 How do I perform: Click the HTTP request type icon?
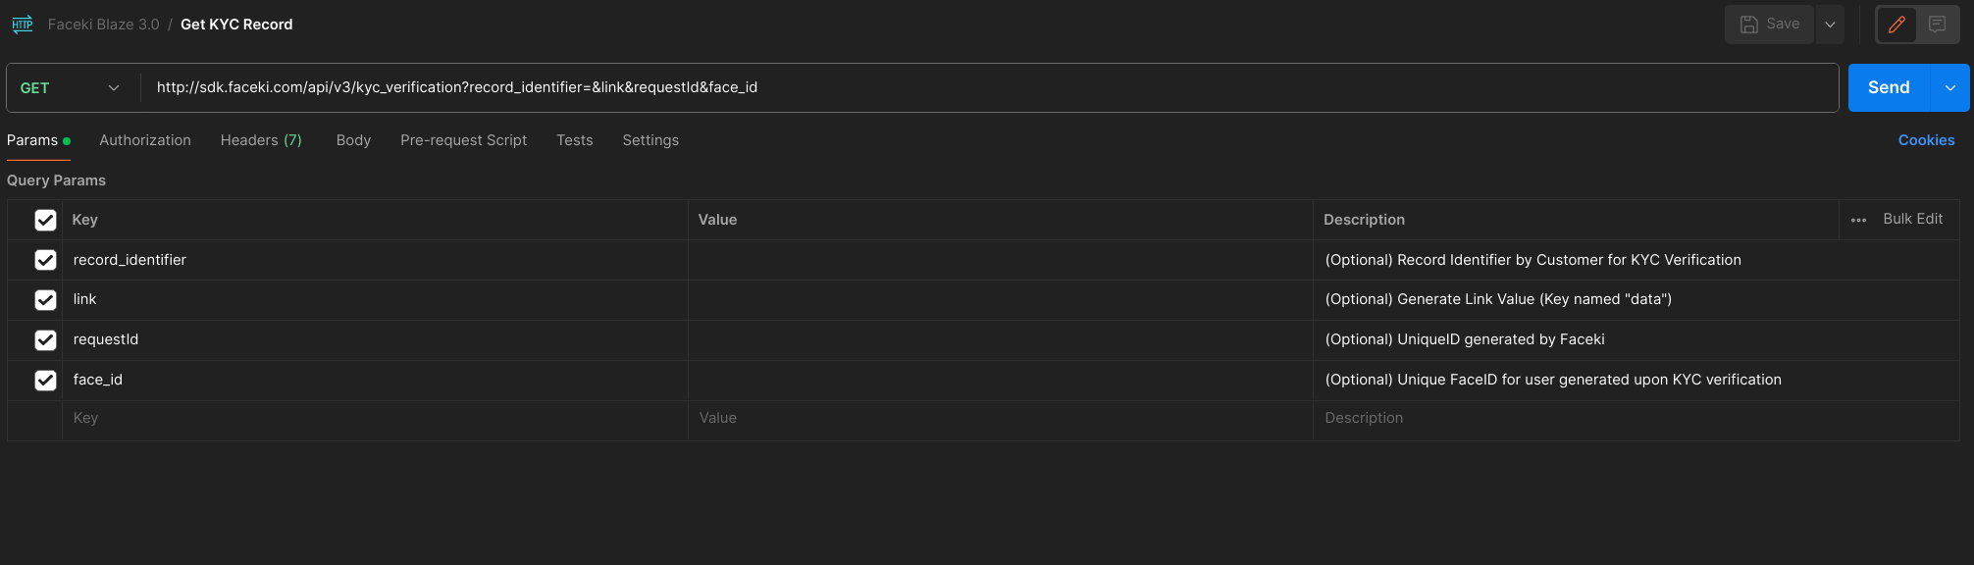[x=22, y=25]
